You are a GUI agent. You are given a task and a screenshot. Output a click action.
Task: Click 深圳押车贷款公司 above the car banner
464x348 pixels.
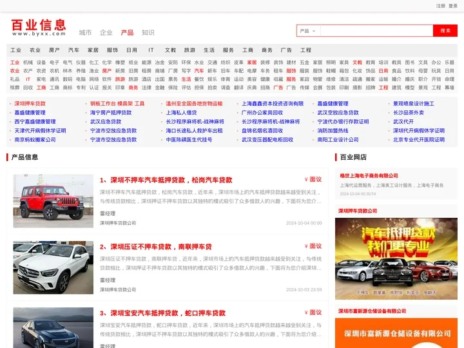(x=358, y=211)
